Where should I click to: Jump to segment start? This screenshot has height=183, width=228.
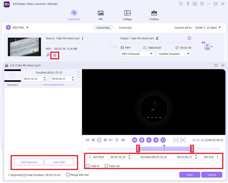(x=87, y=140)
